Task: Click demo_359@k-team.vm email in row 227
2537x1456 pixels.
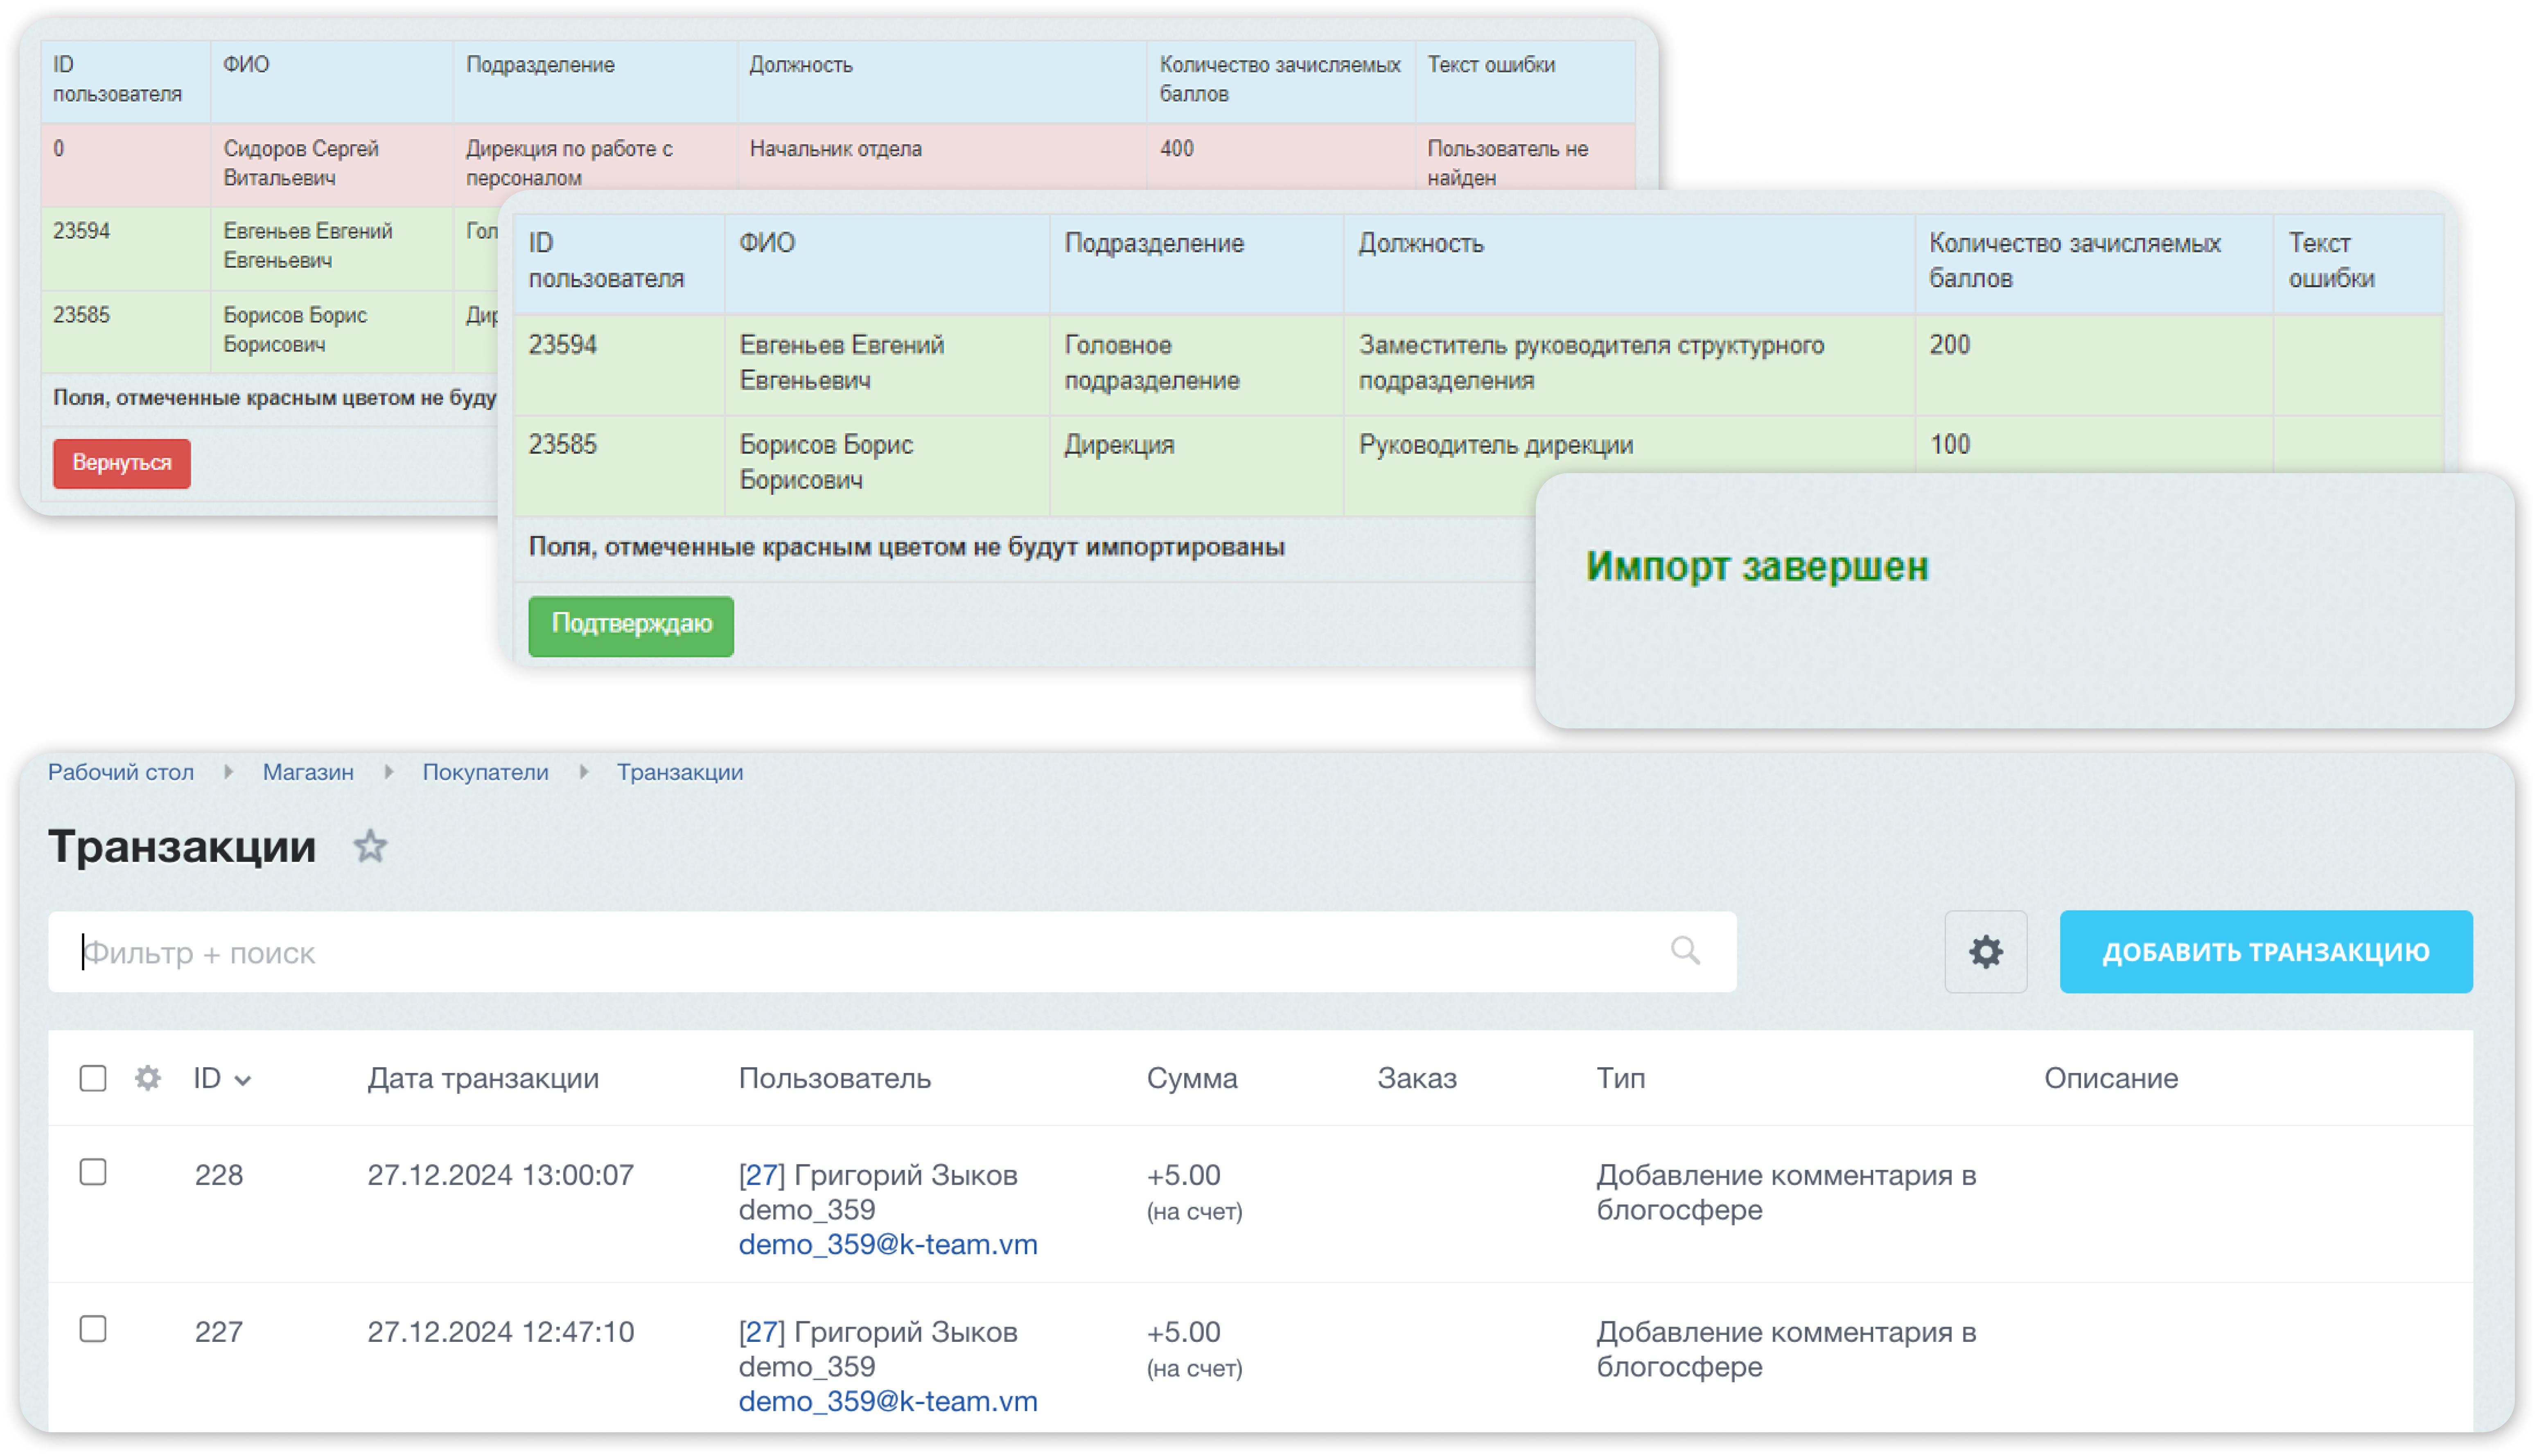Action: coord(888,1401)
